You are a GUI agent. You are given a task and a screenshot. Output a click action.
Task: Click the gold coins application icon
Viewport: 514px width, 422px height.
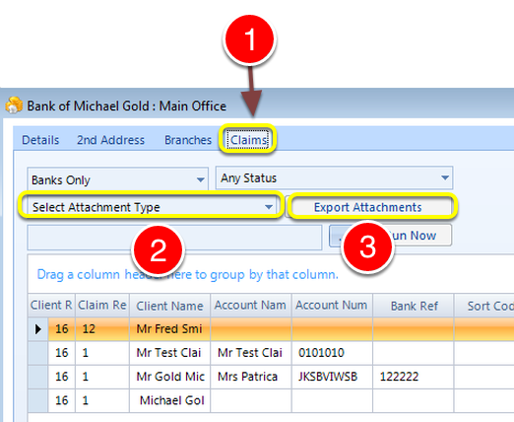(x=14, y=105)
